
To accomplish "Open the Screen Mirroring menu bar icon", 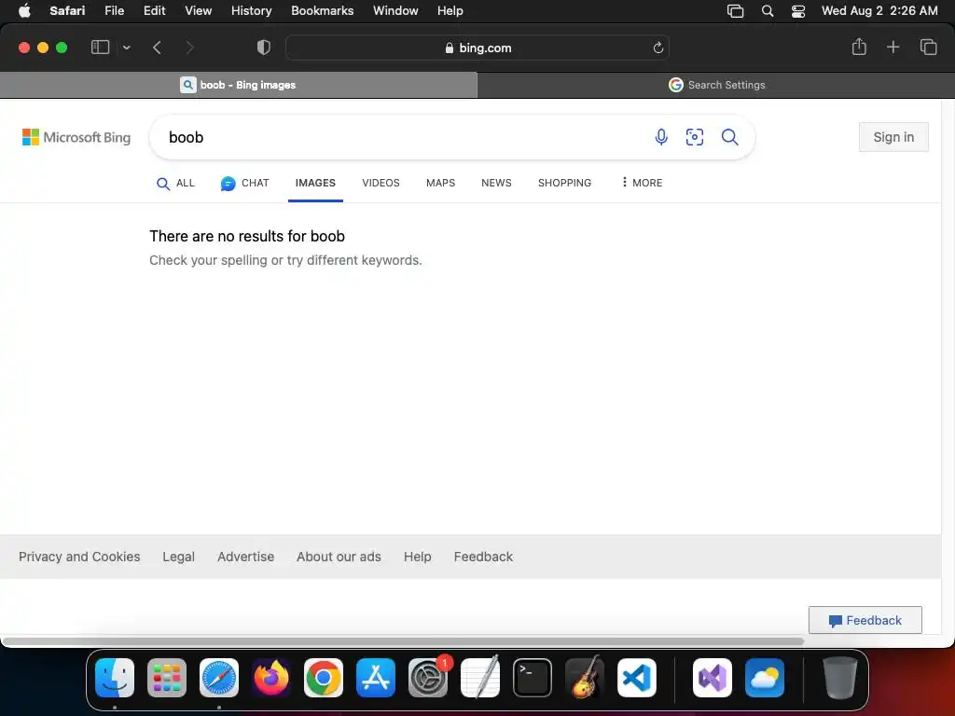I will (x=735, y=11).
